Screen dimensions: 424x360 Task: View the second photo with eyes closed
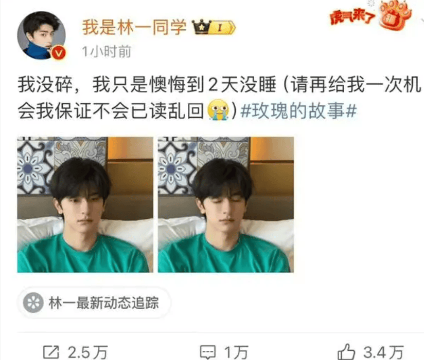[226, 204]
